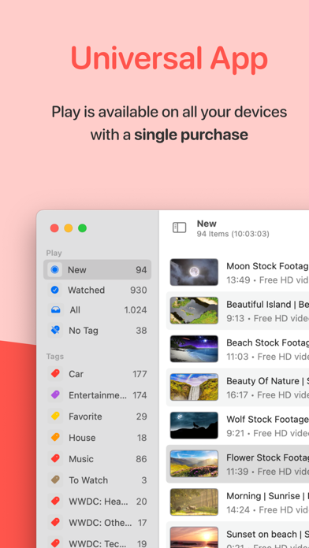The image size is (309, 548).
Task: Filter by Favorite tag
Action: coord(97,417)
